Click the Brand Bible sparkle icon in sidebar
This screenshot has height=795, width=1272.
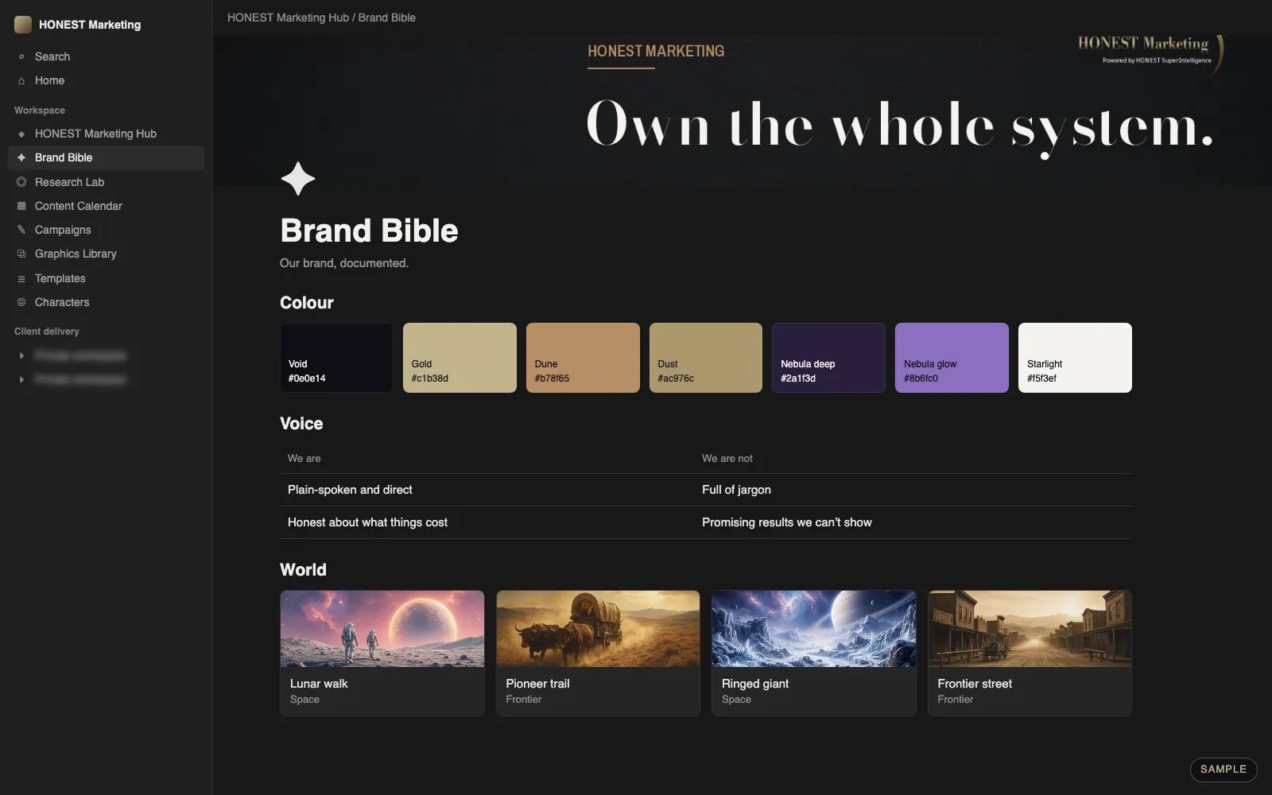coord(21,157)
